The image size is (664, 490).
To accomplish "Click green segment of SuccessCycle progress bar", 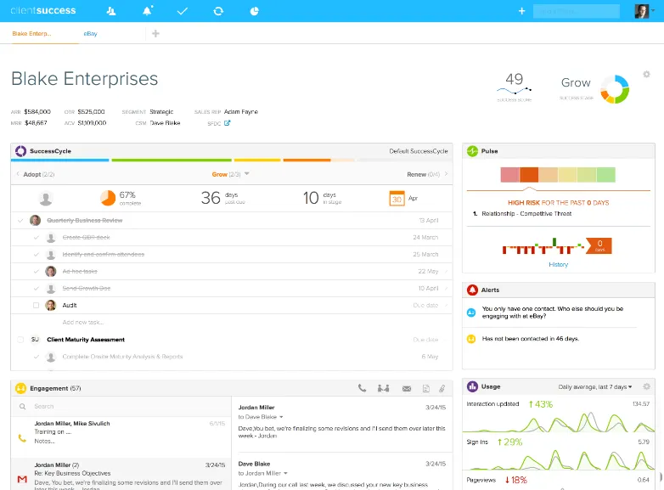I will (172, 161).
